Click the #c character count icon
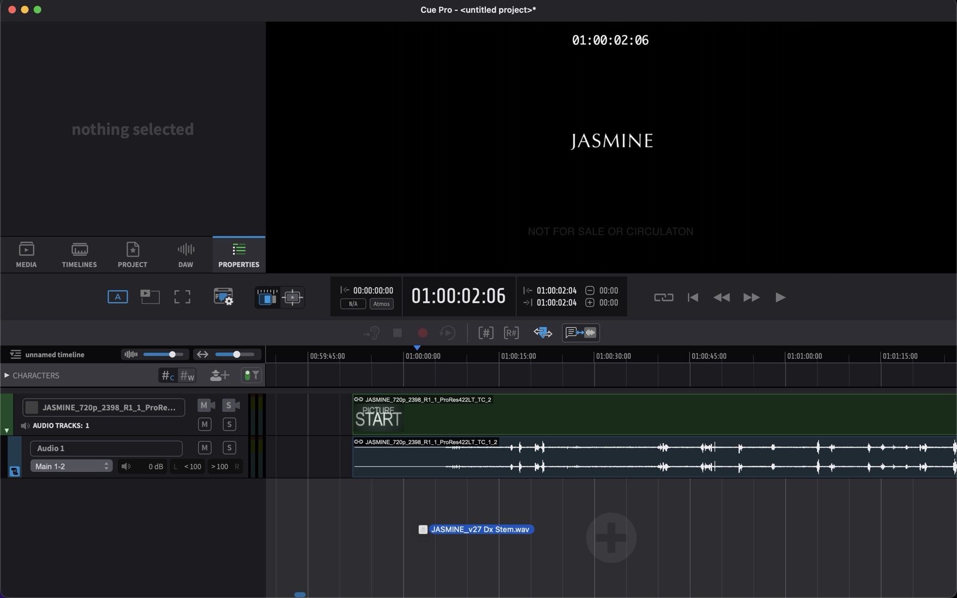The height and width of the screenshot is (598, 957). (167, 376)
